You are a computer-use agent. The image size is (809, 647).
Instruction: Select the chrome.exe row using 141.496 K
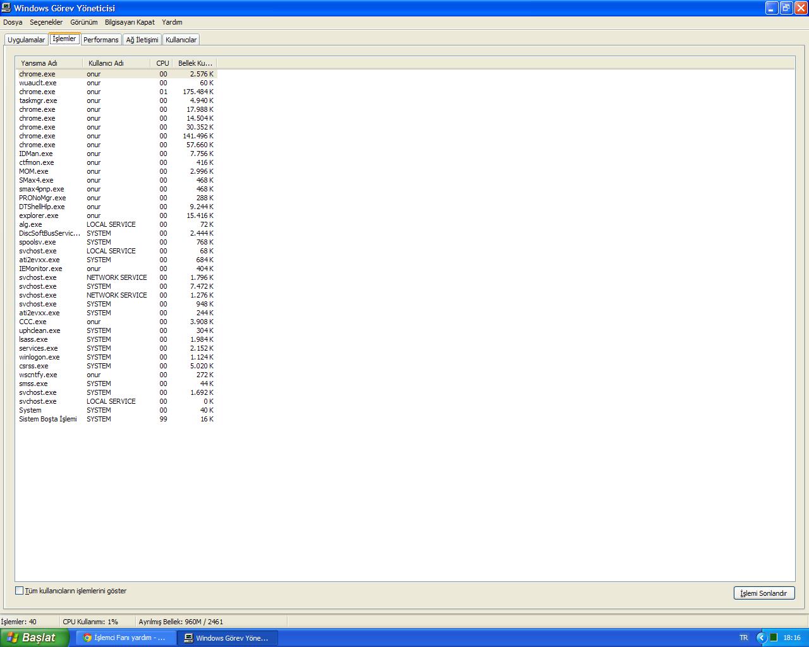click(x=116, y=136)
